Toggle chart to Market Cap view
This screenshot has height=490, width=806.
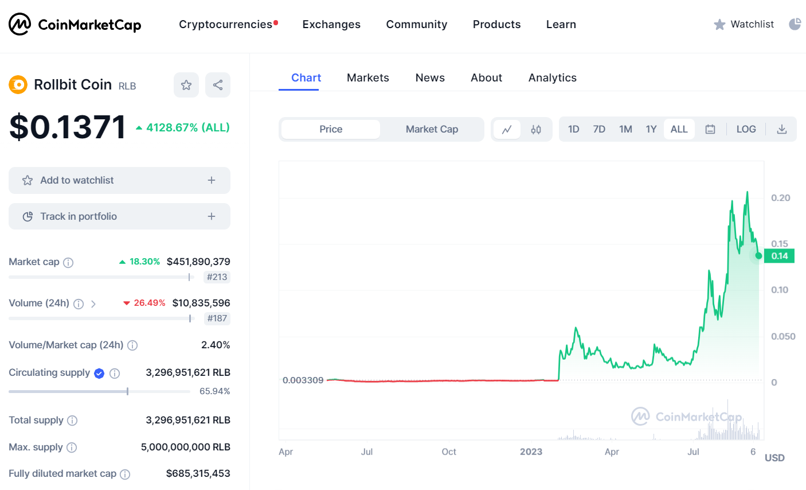(432, 129)
